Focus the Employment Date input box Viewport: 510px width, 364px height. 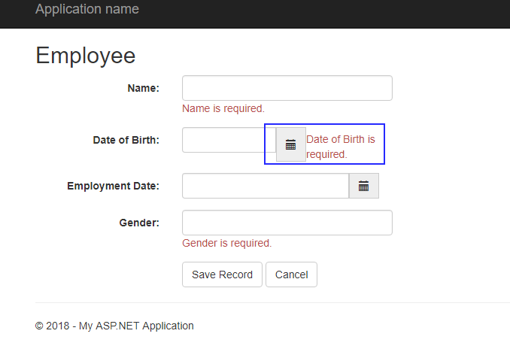pyautogui.click(x=266, y=186)
